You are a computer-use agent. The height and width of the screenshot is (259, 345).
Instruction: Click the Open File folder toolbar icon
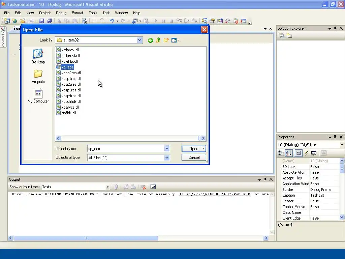pos(22,21)
